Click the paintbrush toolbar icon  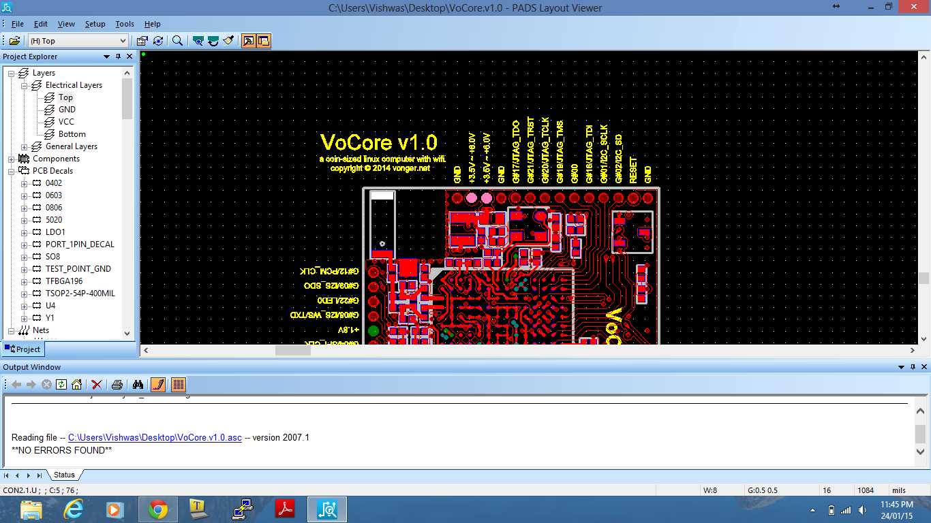[228, 41]
